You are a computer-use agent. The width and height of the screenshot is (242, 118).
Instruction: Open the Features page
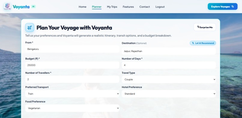click(x=128, y=7)
